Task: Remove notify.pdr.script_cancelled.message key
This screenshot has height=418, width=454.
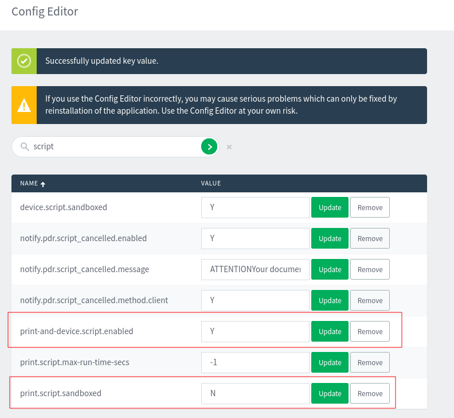Action: [x=370, y=270]
